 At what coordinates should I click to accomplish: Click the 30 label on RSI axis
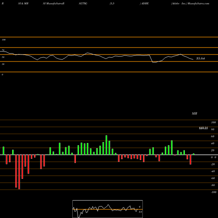(x=3, y=64)
